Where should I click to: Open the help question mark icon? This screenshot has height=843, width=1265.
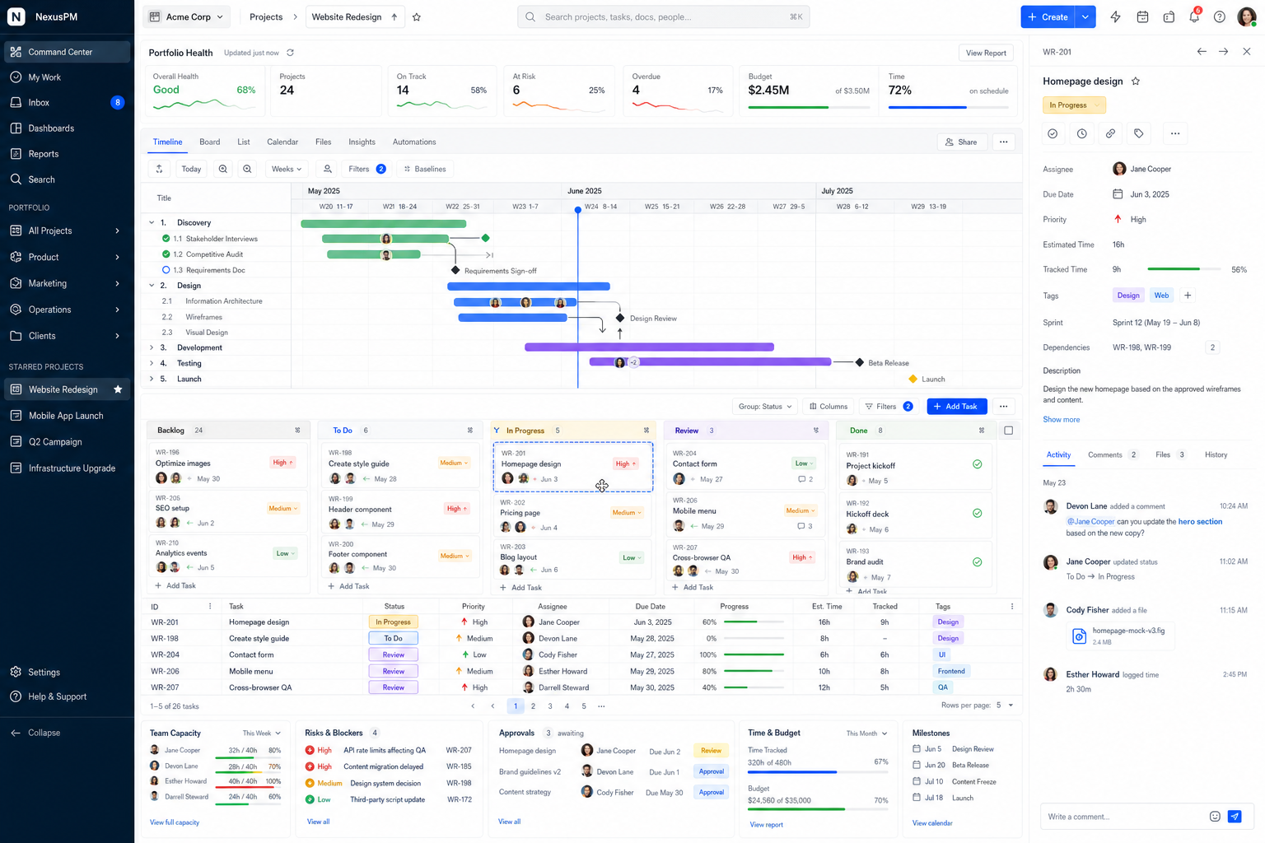[x=1220, y=16]
